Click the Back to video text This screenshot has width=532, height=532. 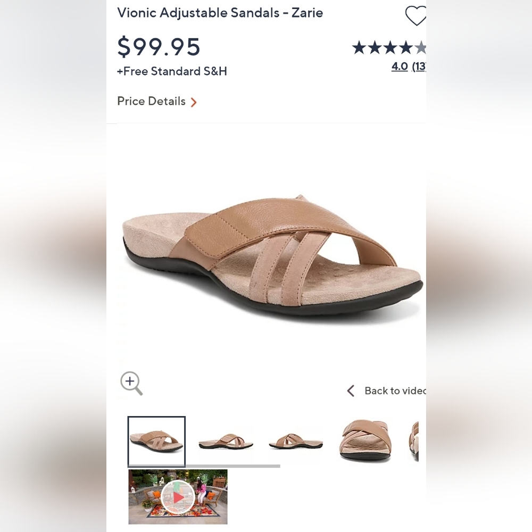coord(394,391)
